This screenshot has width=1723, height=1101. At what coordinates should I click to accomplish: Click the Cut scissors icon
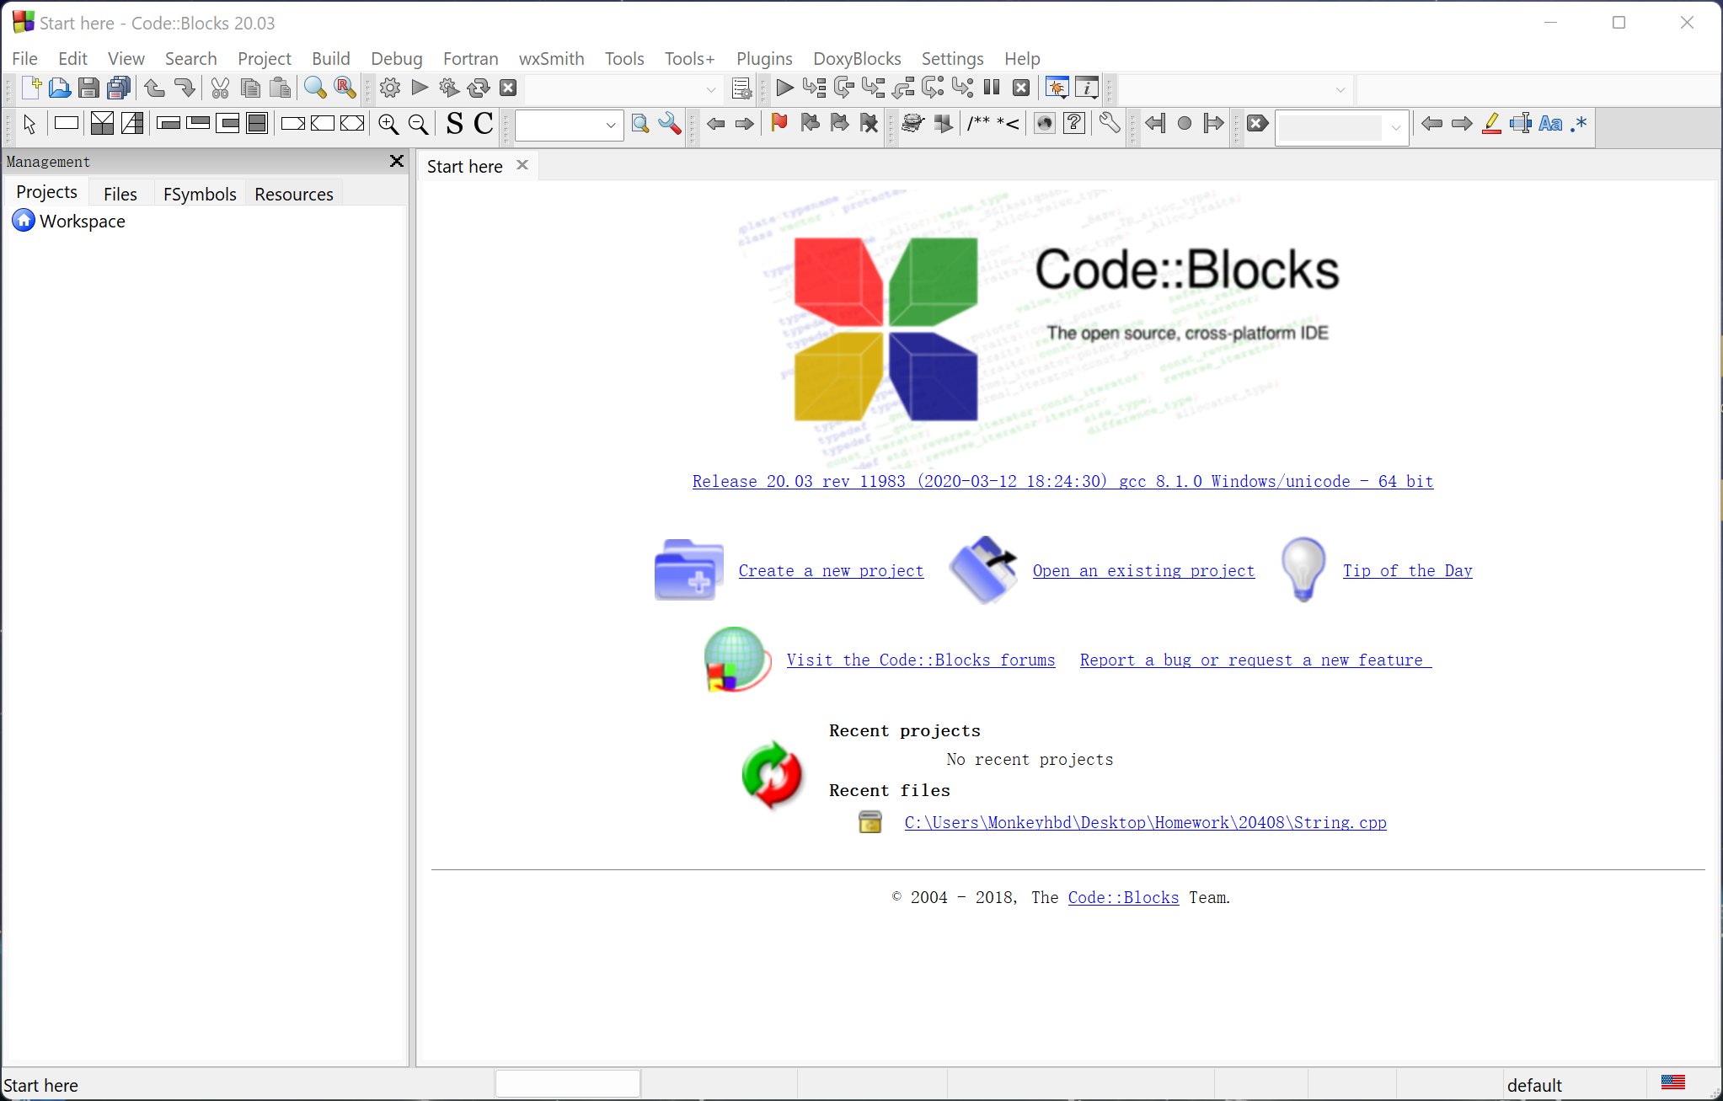pos(221,88)
